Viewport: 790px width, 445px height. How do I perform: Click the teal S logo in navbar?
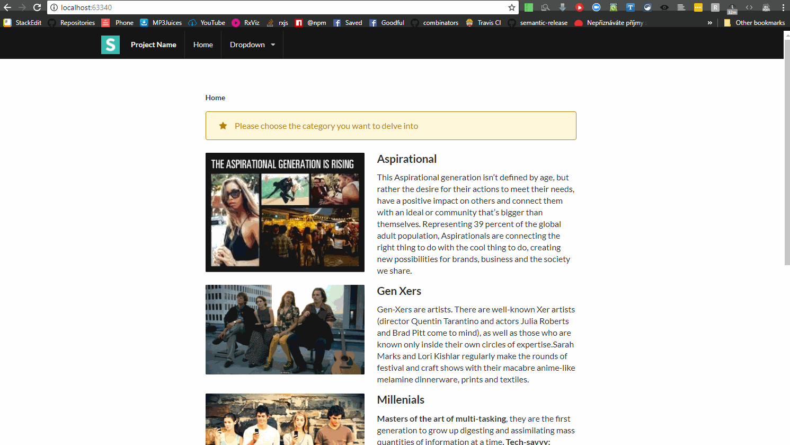pos(110,45)
